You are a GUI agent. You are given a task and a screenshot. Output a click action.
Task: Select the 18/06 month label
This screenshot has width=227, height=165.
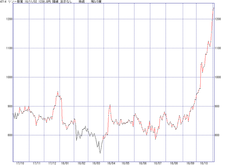coord(143,163)
